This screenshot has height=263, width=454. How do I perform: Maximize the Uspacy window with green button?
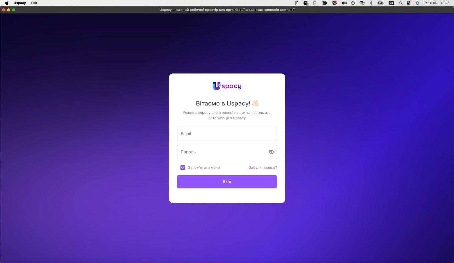14,10
